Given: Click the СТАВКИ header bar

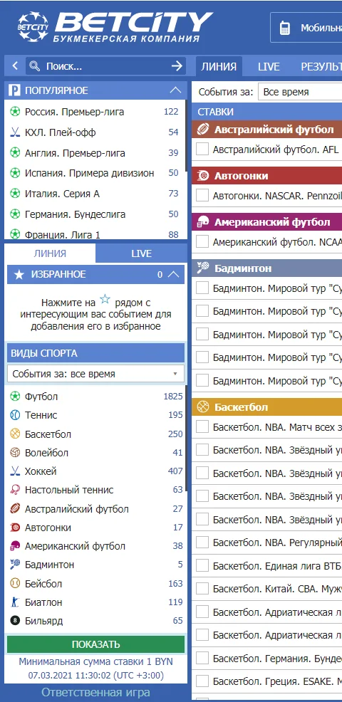Looking at the screenshot, I should [x=266, y=112].
